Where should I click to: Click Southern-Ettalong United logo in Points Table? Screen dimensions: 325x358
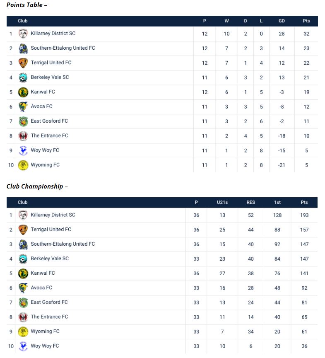23,48
